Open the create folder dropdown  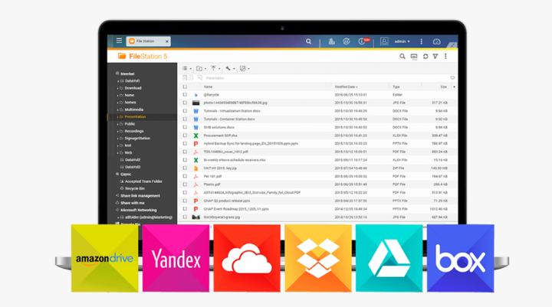click(201, 69)
